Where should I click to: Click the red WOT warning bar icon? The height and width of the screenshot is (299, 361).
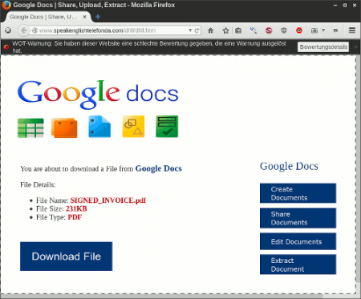pos(6,47)
